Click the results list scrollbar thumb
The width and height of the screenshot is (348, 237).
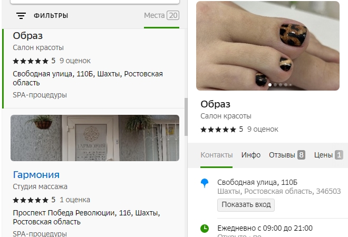click(186, 117)
